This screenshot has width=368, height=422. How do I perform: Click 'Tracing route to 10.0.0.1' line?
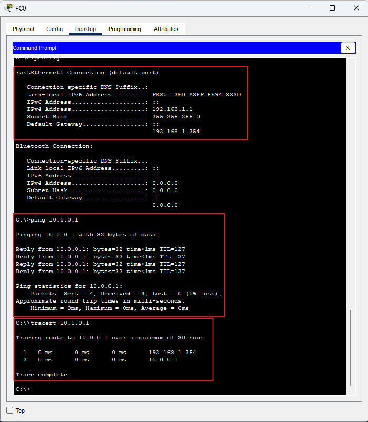[112, 338]
